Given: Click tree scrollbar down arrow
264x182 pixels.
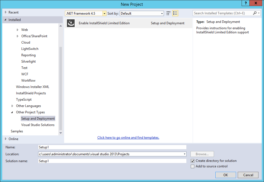Looking at the screenshot, I should (x=61, y=133).
